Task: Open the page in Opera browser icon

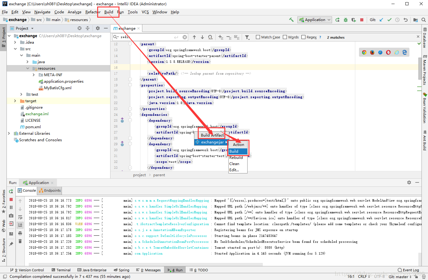Action: [x=388, y=52]
